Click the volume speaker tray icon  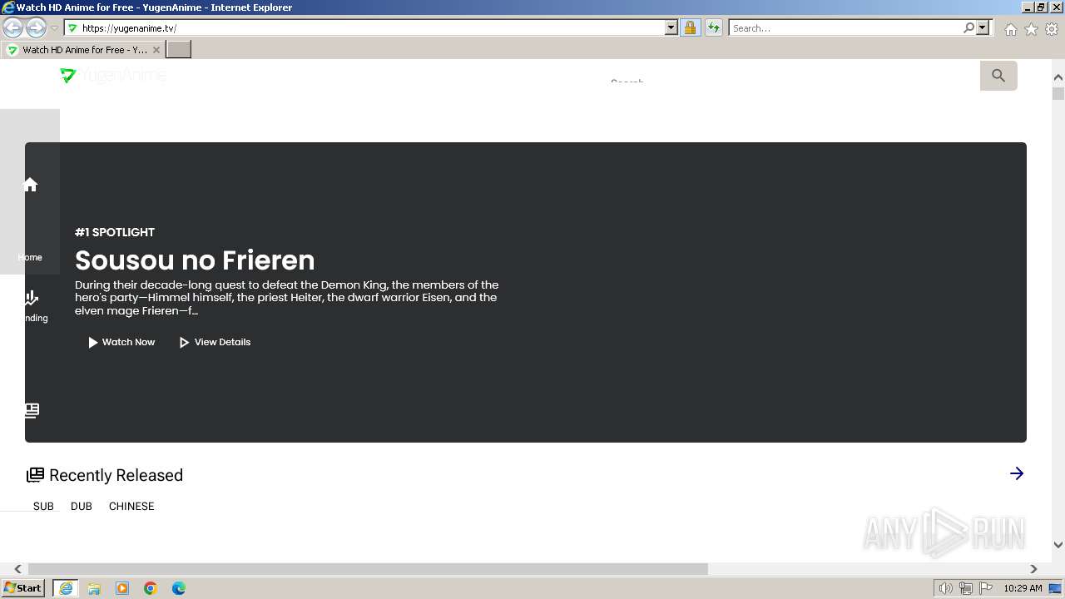click(946, 588)
